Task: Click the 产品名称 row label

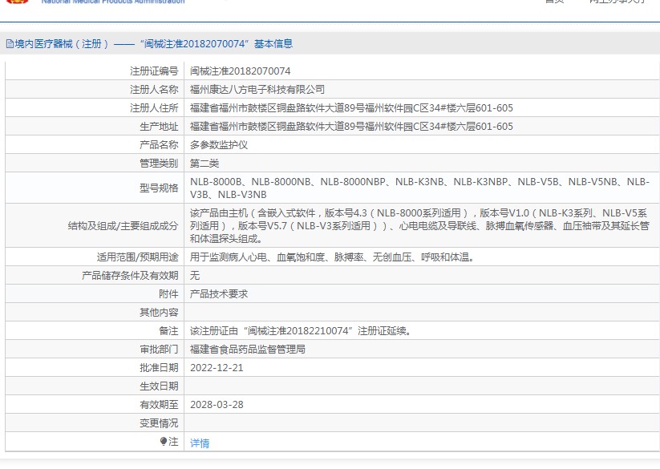Action: [159, 145]
